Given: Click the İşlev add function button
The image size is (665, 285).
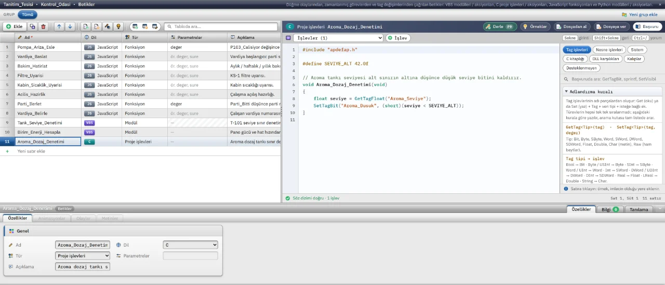Looking at the screenshot, I should pos(398,38).
